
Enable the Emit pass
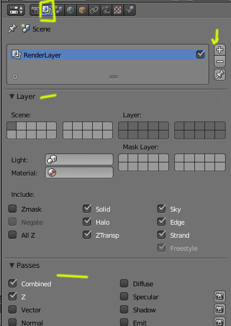(x=124, y=322)
